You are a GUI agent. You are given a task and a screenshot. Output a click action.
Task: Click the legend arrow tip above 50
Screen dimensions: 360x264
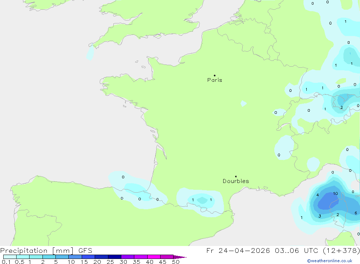pyautogui.click(x=180, y=257)
